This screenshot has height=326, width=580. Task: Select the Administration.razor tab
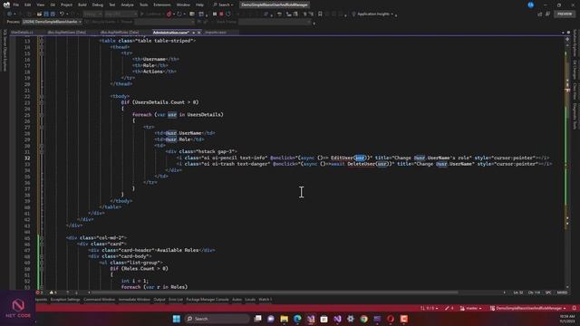(171, 33)
